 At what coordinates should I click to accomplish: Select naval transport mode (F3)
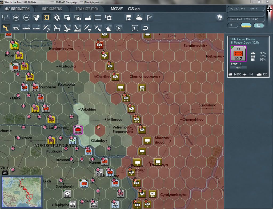tap(26, 28)
